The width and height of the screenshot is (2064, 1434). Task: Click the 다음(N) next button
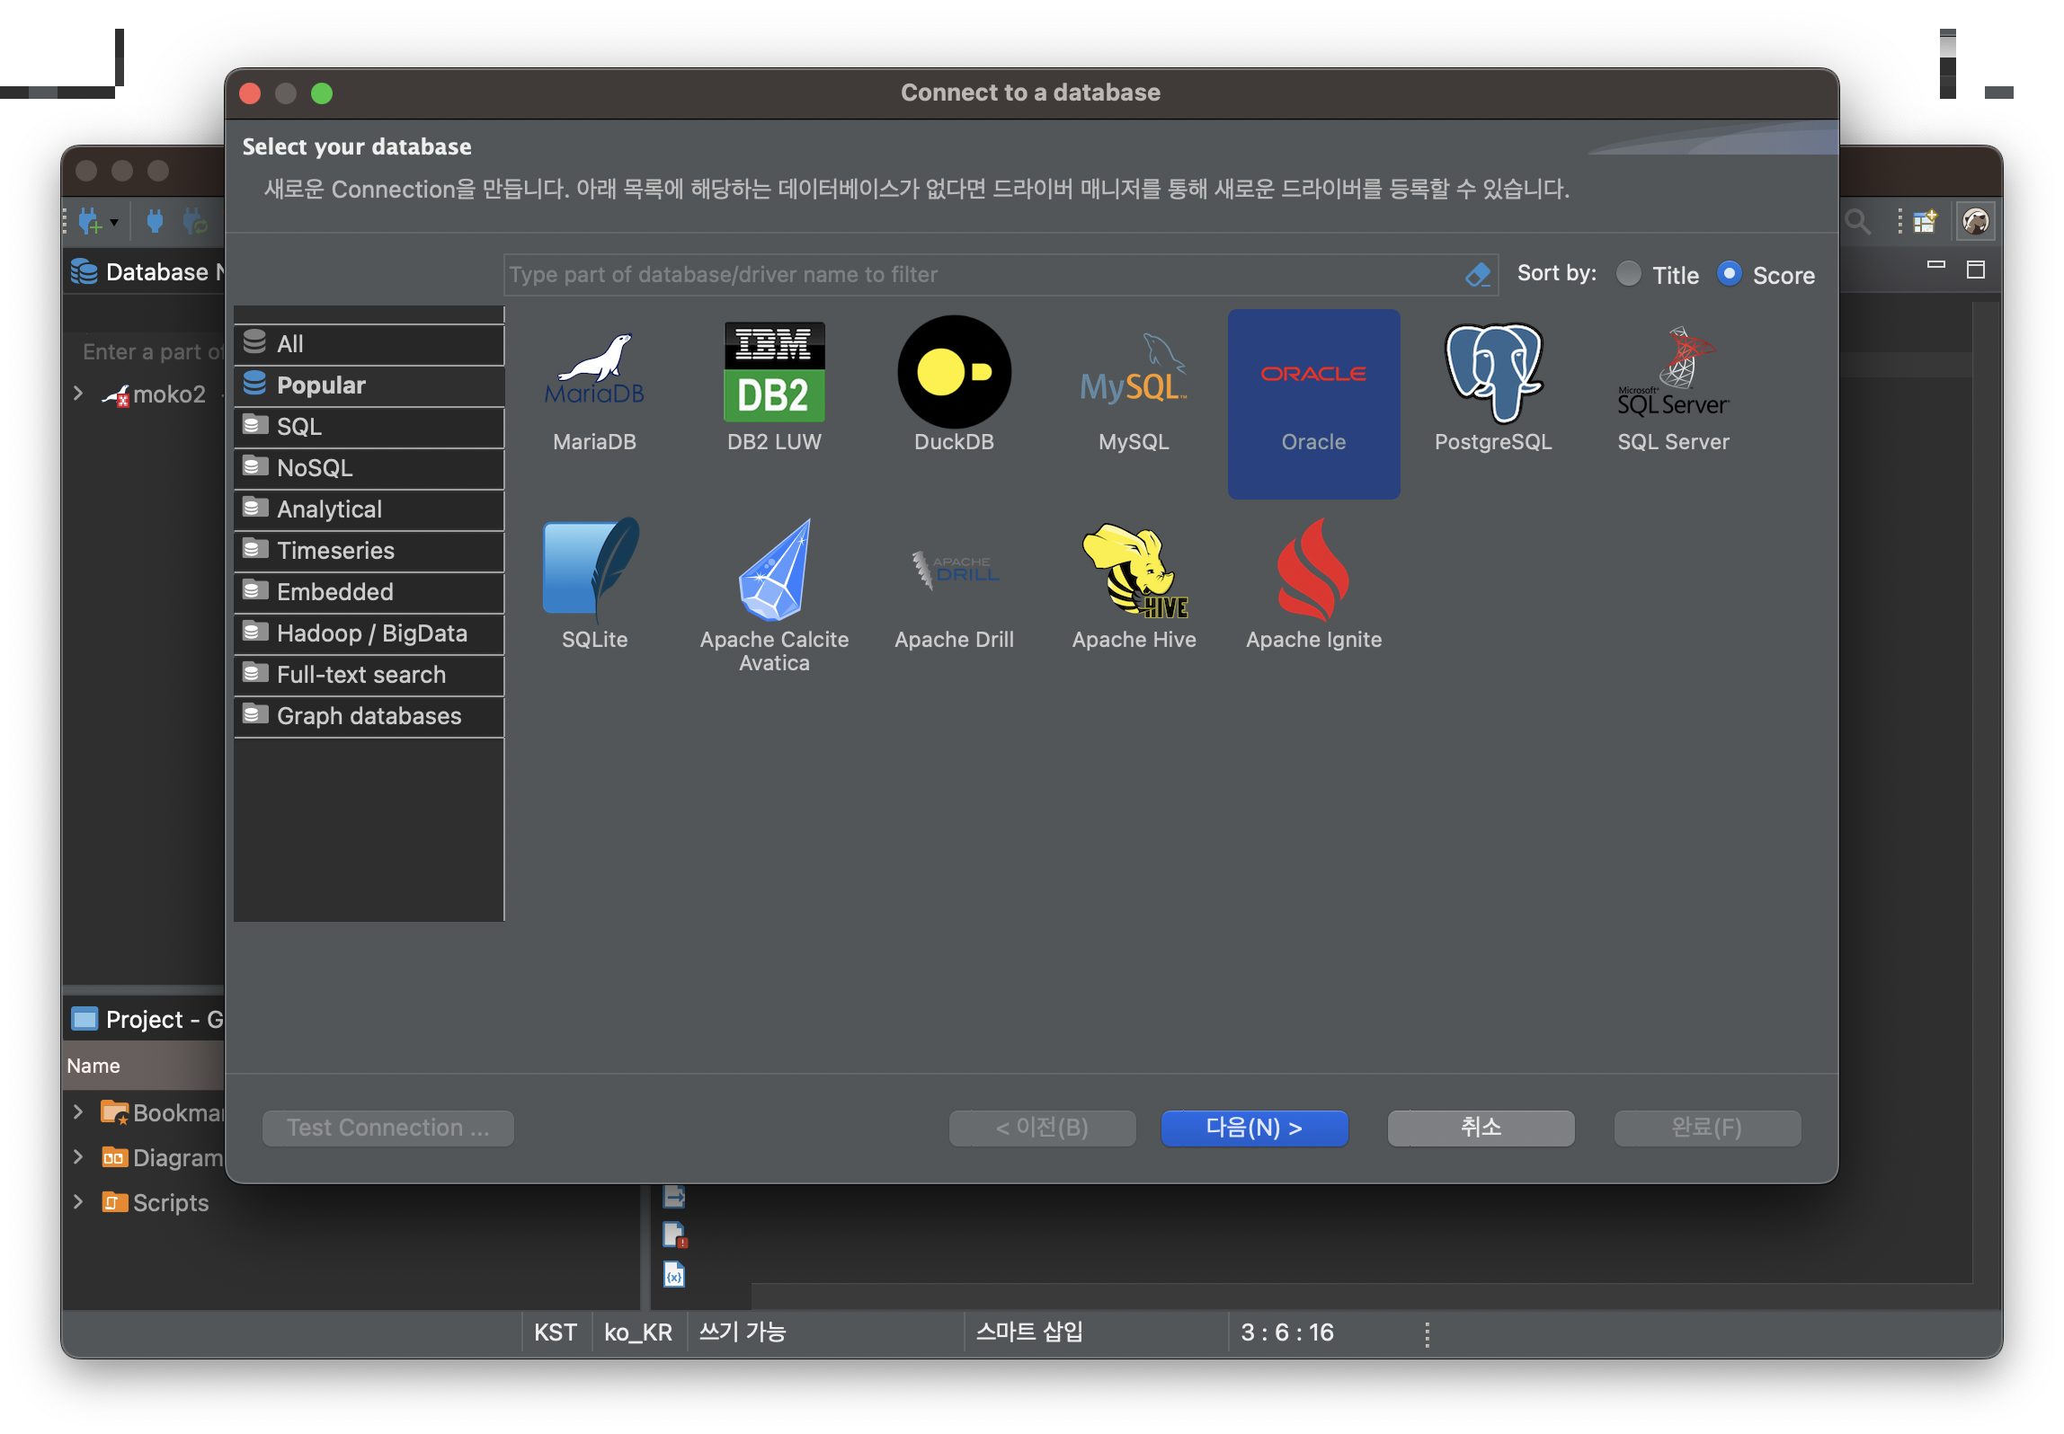click(x=1254, y=1128)
